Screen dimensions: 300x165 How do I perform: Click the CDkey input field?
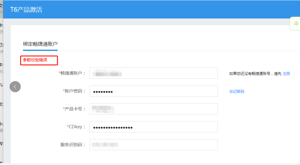[x=154, y=127]
